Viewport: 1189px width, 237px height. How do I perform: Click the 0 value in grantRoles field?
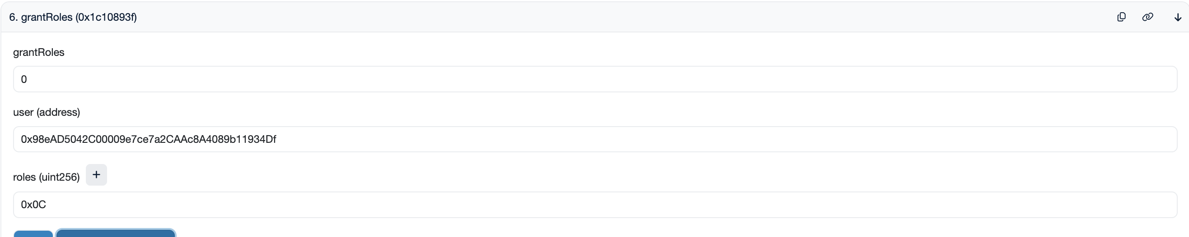(24, 79)
